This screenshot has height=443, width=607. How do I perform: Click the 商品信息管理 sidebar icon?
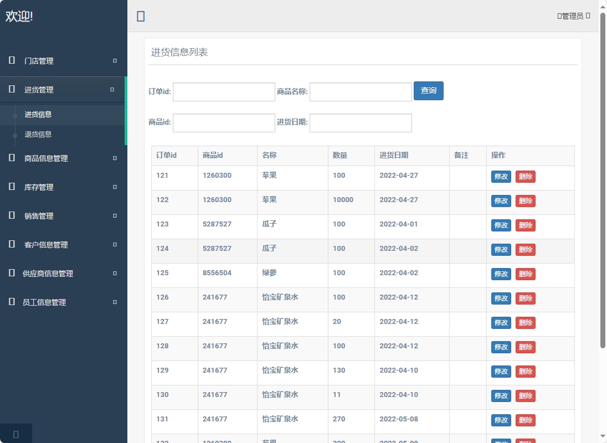[x=11, y=158]
